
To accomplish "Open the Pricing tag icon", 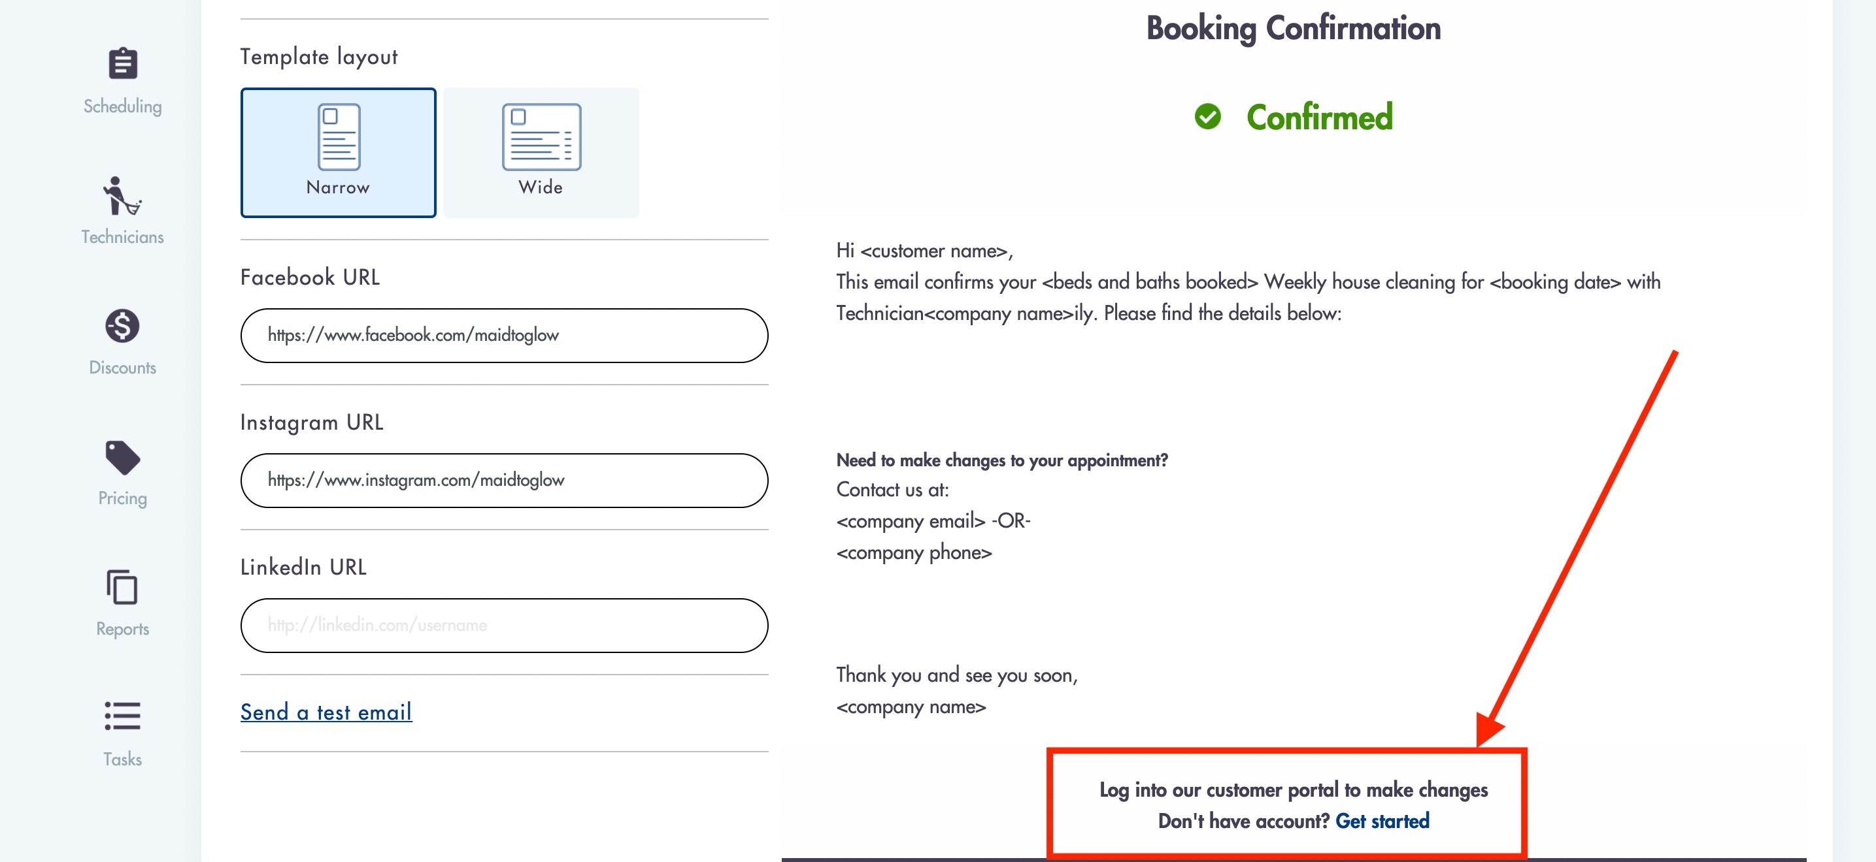I will pos(122,457).
